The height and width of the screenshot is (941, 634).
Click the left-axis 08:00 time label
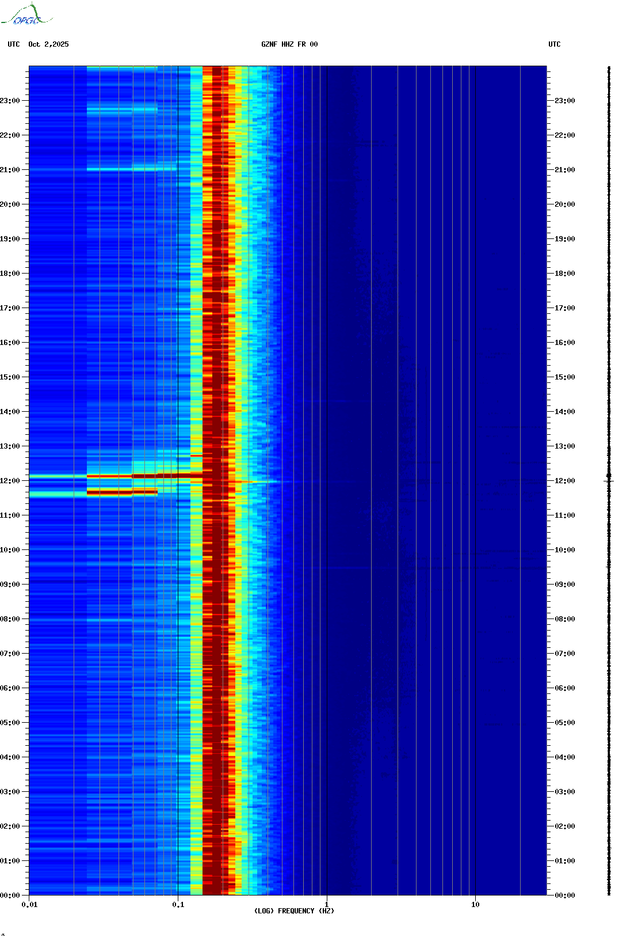(x=10, y=619)
